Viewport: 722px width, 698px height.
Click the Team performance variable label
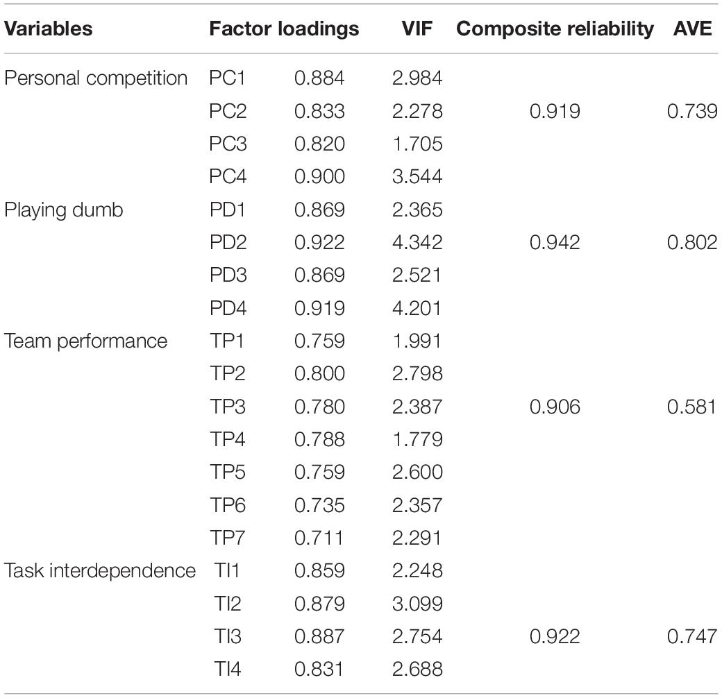pyautogui.click(x=85, y=341)
